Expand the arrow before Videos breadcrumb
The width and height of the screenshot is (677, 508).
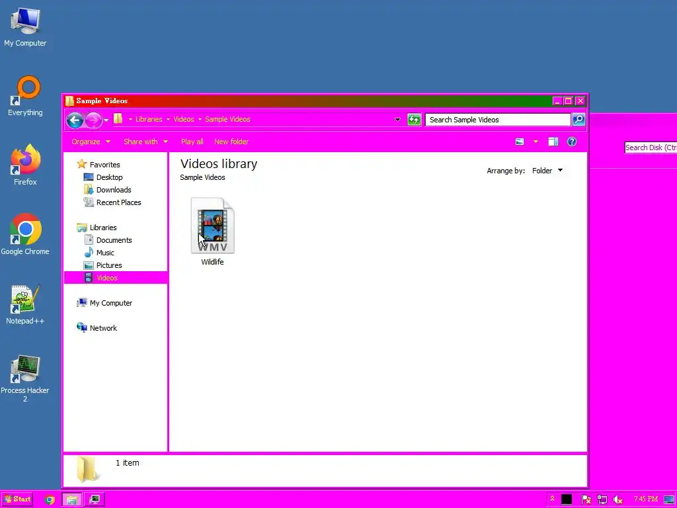(168, 119)
